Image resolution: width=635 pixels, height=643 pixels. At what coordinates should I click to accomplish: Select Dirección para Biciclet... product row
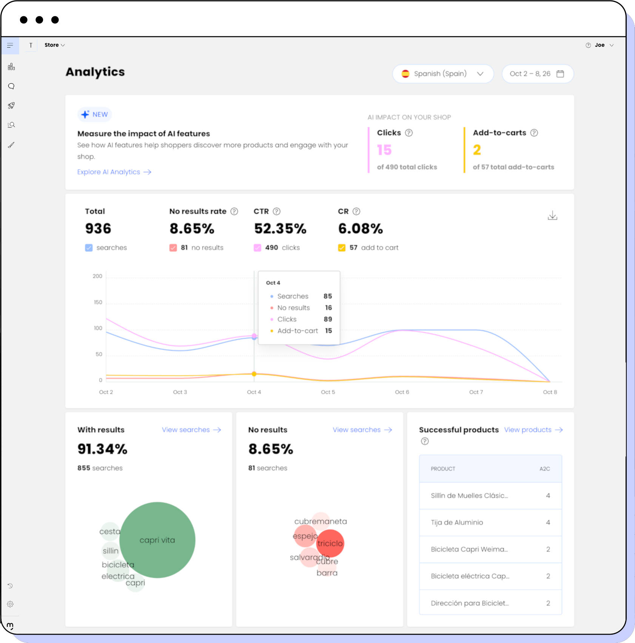pos(490,603)
